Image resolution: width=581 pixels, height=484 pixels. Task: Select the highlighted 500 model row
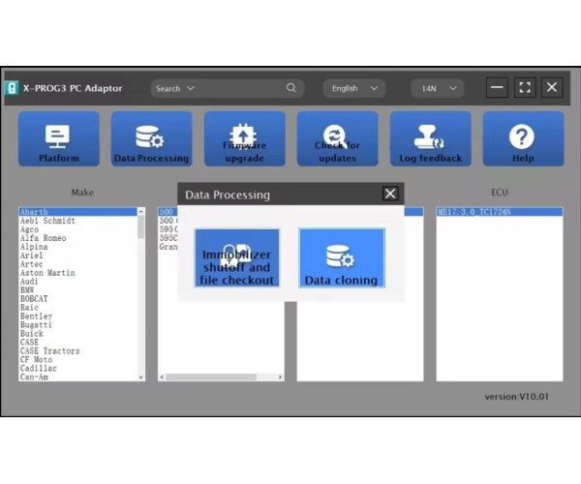[168, 212]
